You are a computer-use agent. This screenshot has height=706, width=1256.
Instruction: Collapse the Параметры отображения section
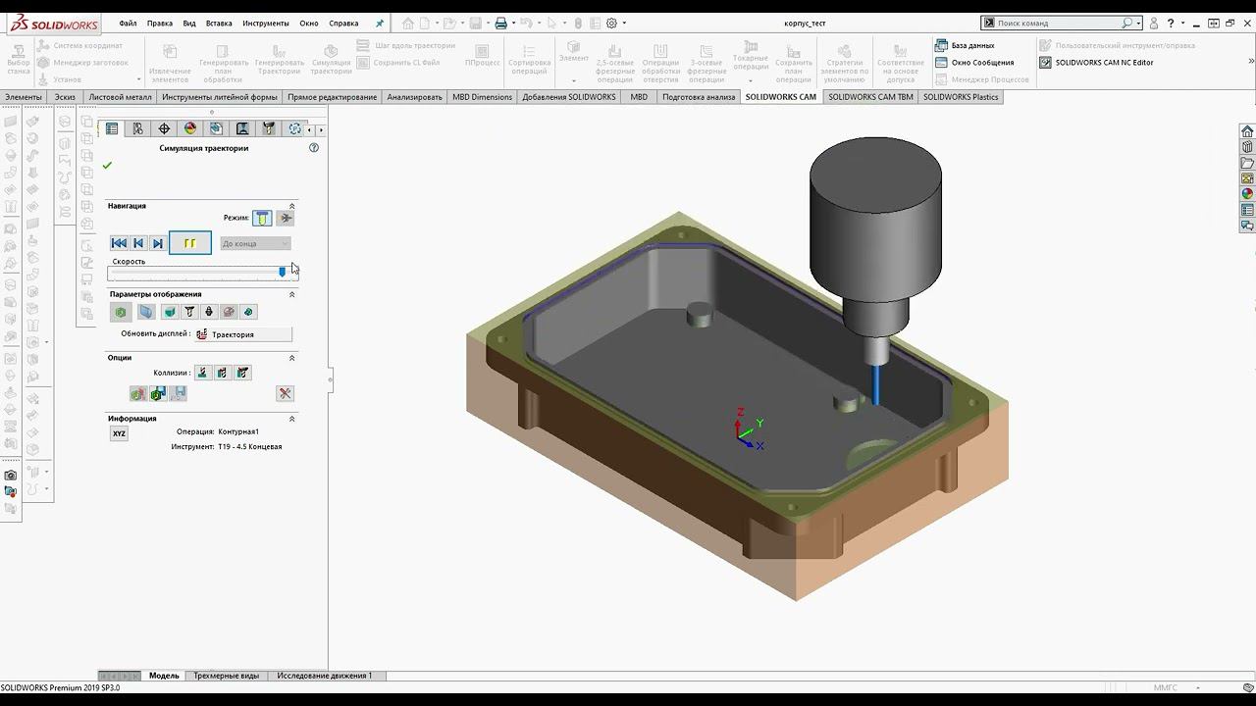pyautogui.click(x=291, y=294)
